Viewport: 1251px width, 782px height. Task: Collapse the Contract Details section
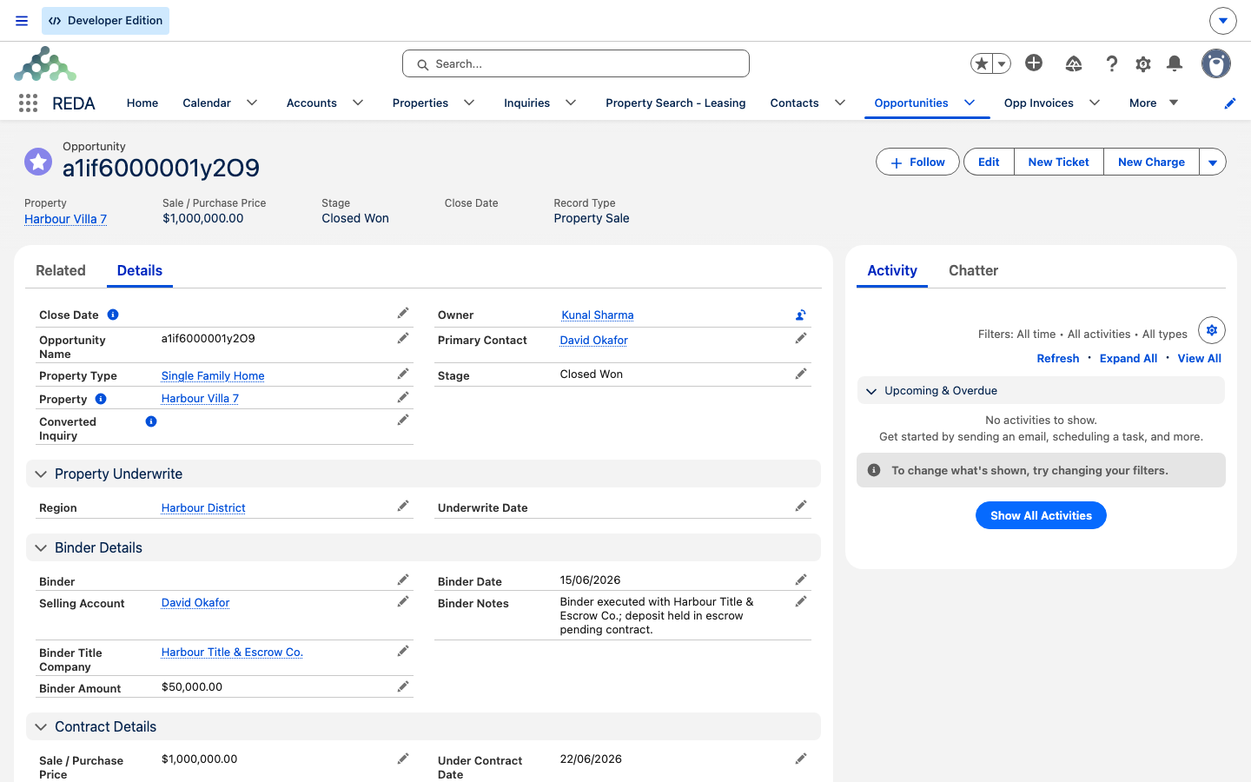pos(41,727)
